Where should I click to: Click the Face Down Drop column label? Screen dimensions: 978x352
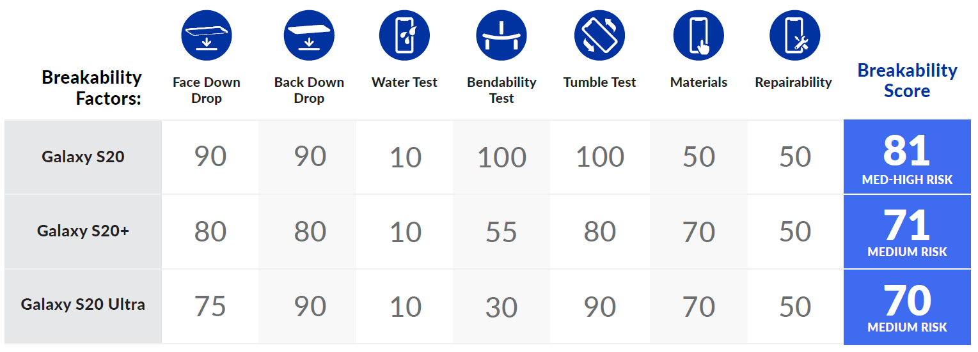(207, 90)
